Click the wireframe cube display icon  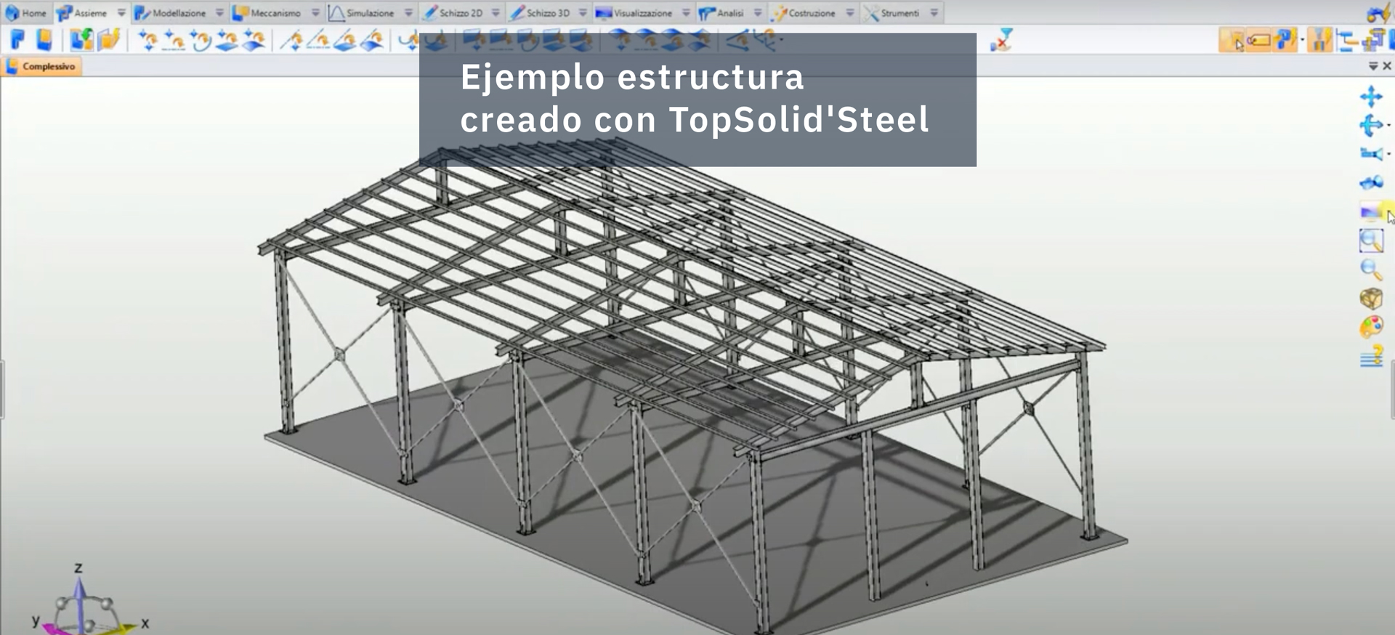tap(1370, 299)
